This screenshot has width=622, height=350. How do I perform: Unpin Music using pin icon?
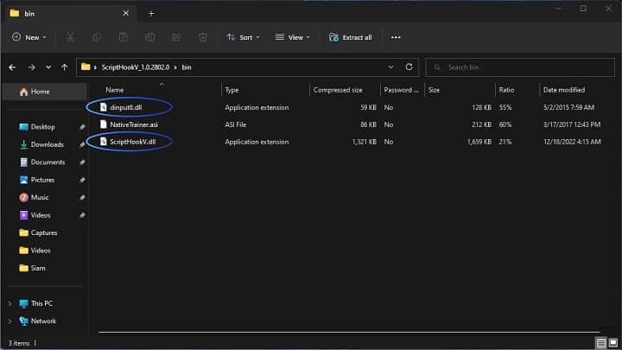[82, 197]
